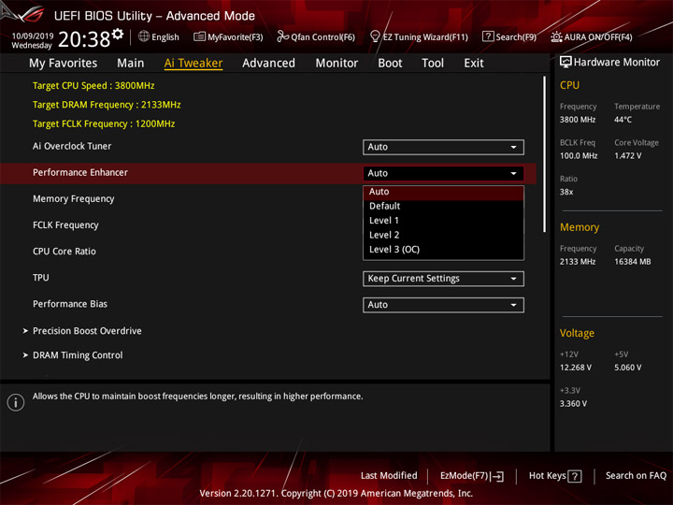Go to the Advanced tab

coord(268,64)
